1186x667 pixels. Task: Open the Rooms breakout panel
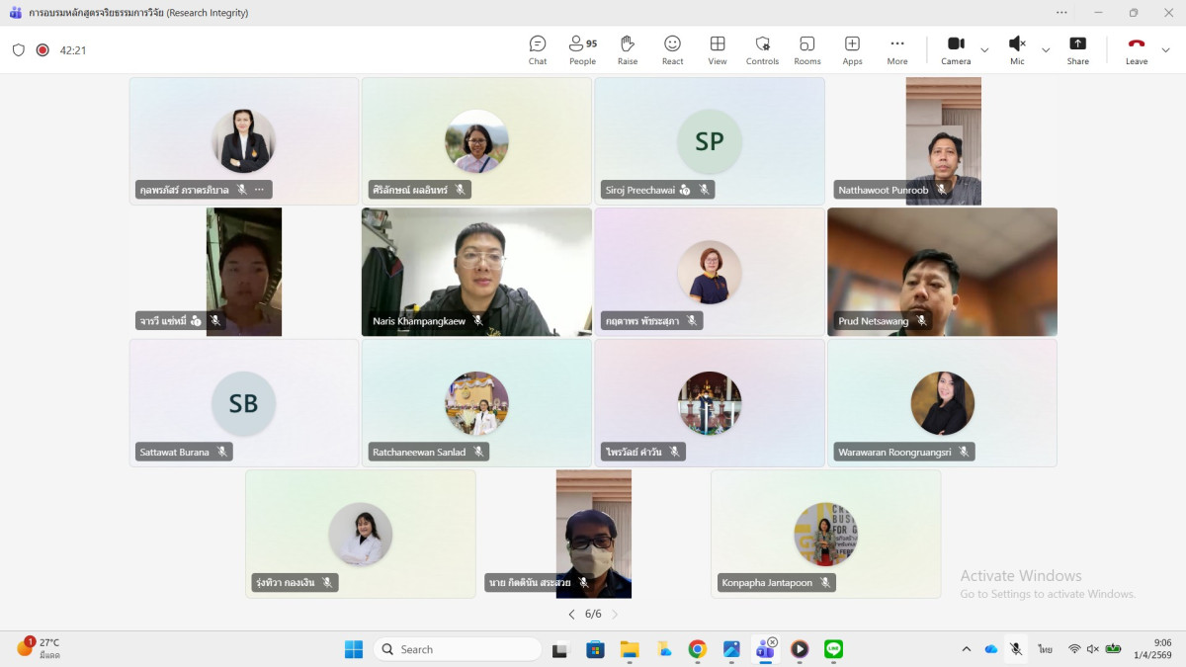[806, 50]
